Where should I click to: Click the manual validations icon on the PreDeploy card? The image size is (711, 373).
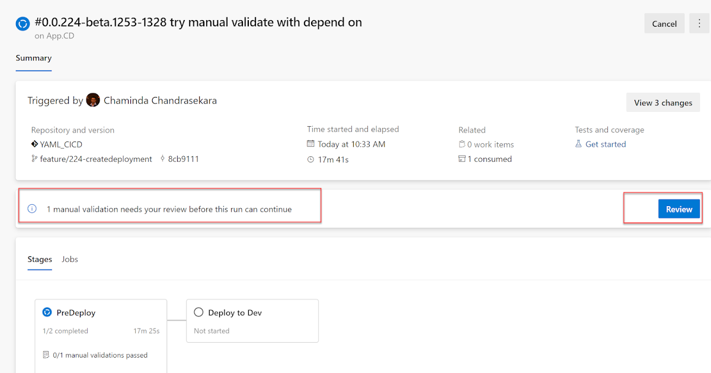click(46, 355)
